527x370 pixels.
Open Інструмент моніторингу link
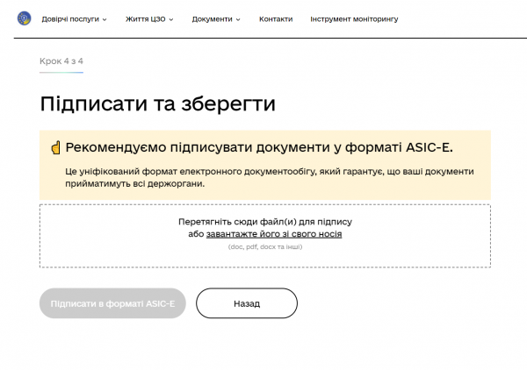tap(354, 19)
